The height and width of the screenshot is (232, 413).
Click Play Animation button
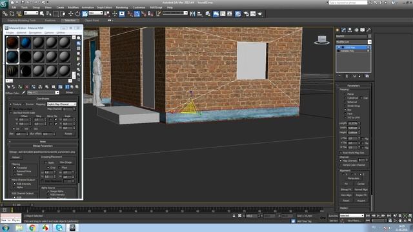378,215
